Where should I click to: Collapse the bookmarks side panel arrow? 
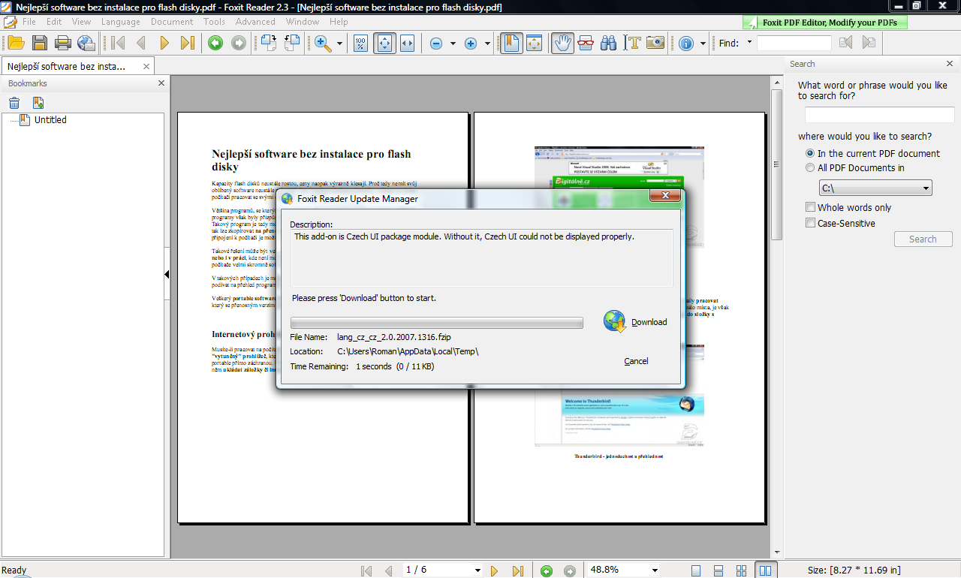(x=167, y=275)
